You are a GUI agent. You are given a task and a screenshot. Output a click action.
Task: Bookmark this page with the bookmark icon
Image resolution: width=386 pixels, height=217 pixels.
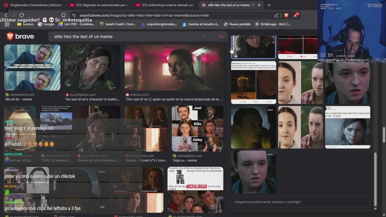click(x=63, y=15)
